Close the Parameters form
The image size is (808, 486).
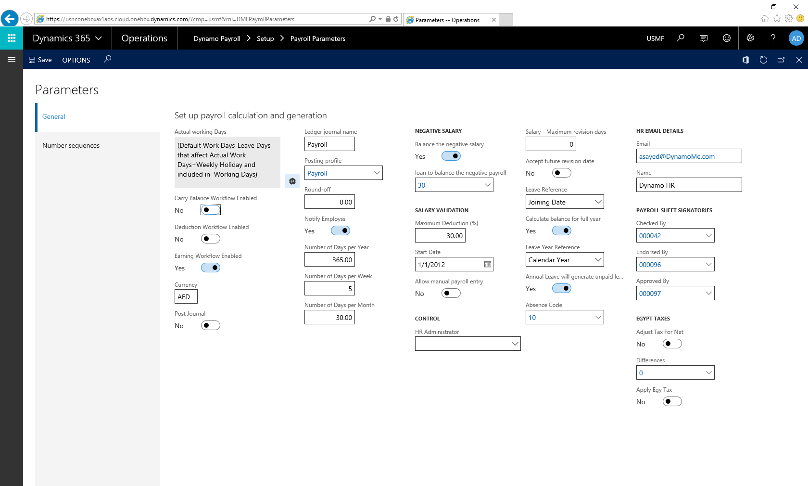tap(799, 60)
